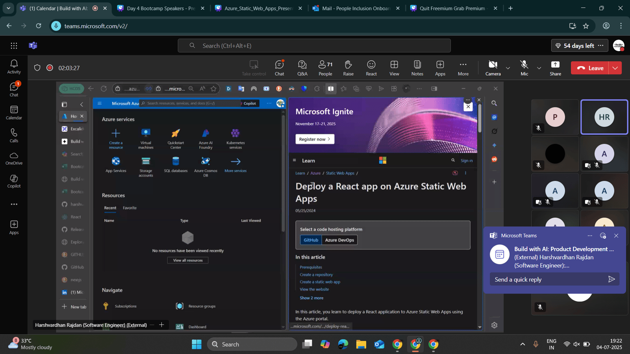Open File Explorer from taskbar
The image size is (630, 354).
coord(361,344)
